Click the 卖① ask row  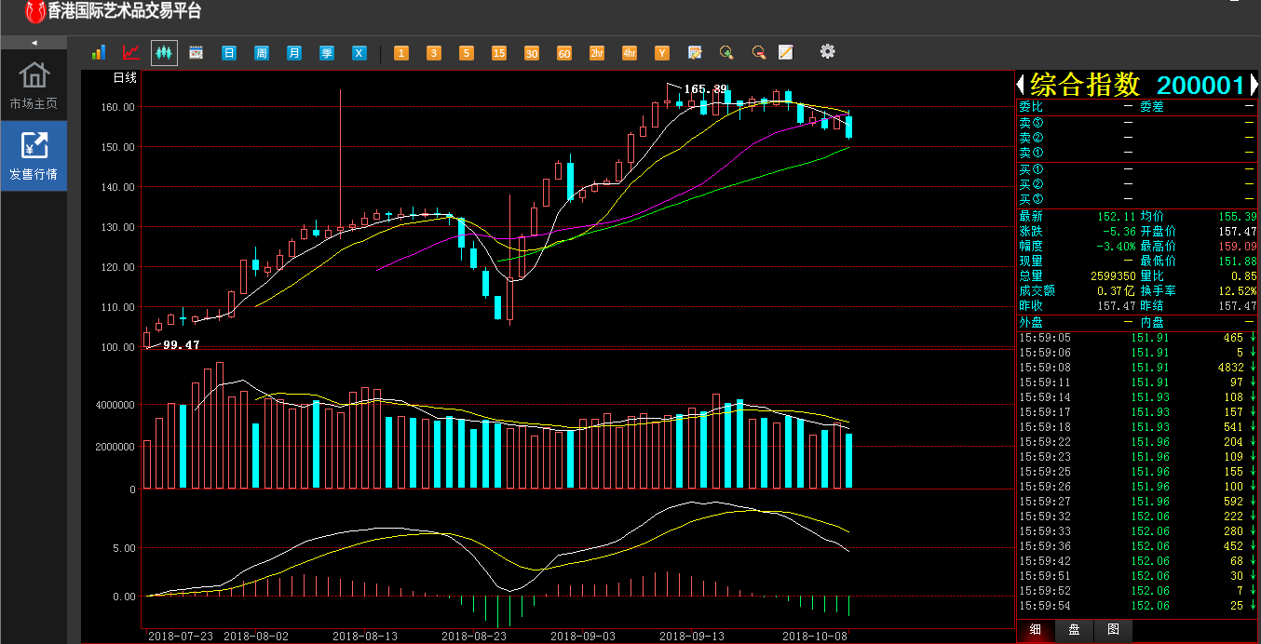1137,153
